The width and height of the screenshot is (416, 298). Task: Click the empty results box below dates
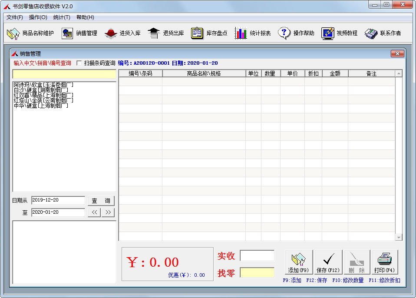tap(64, 252)
